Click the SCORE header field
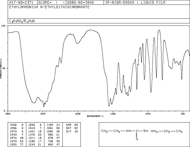 point(52,2)
